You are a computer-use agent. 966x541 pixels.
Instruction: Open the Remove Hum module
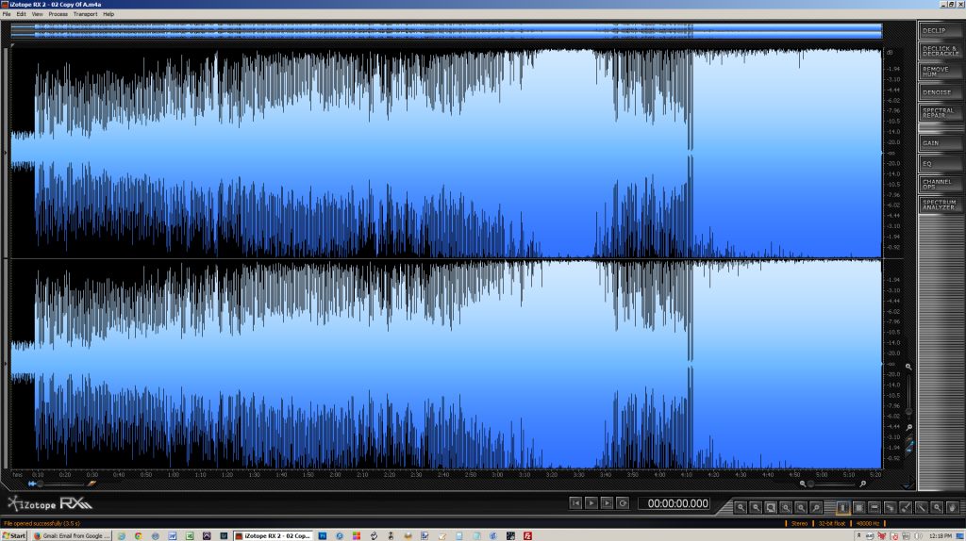tap(941, 72)
